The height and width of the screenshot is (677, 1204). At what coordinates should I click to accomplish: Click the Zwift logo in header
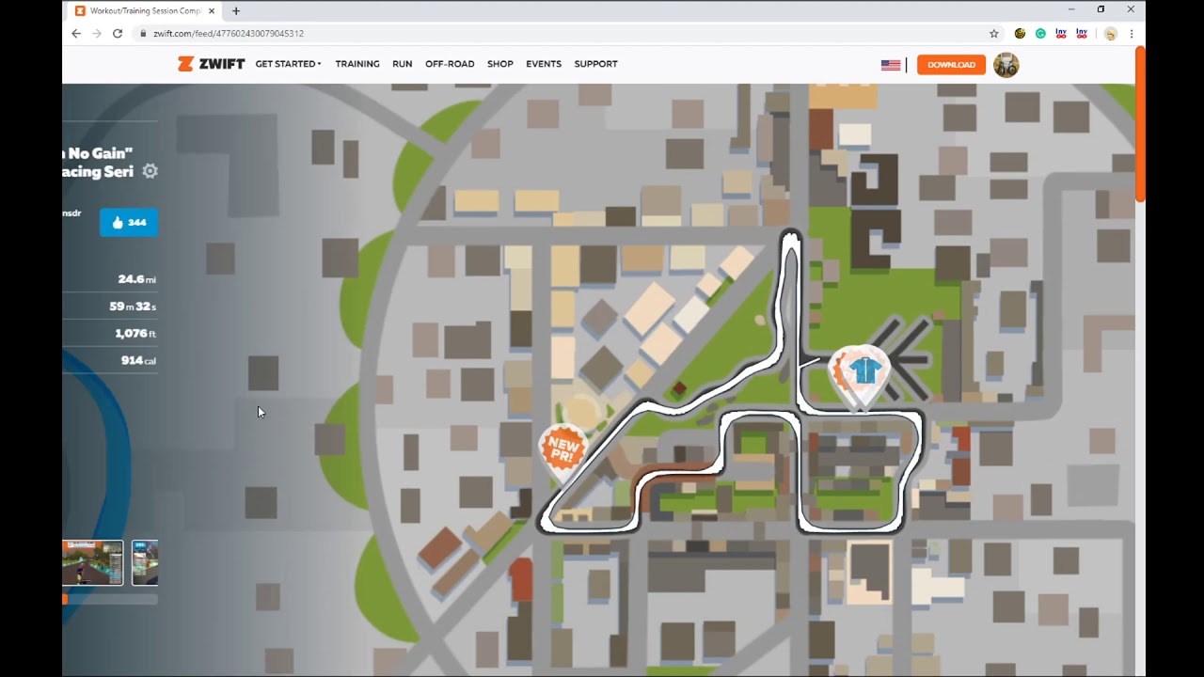[x=211, y=64]
